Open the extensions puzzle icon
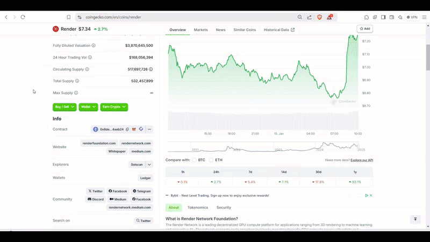This screenshot has height=242, width=430. [367, 17]
